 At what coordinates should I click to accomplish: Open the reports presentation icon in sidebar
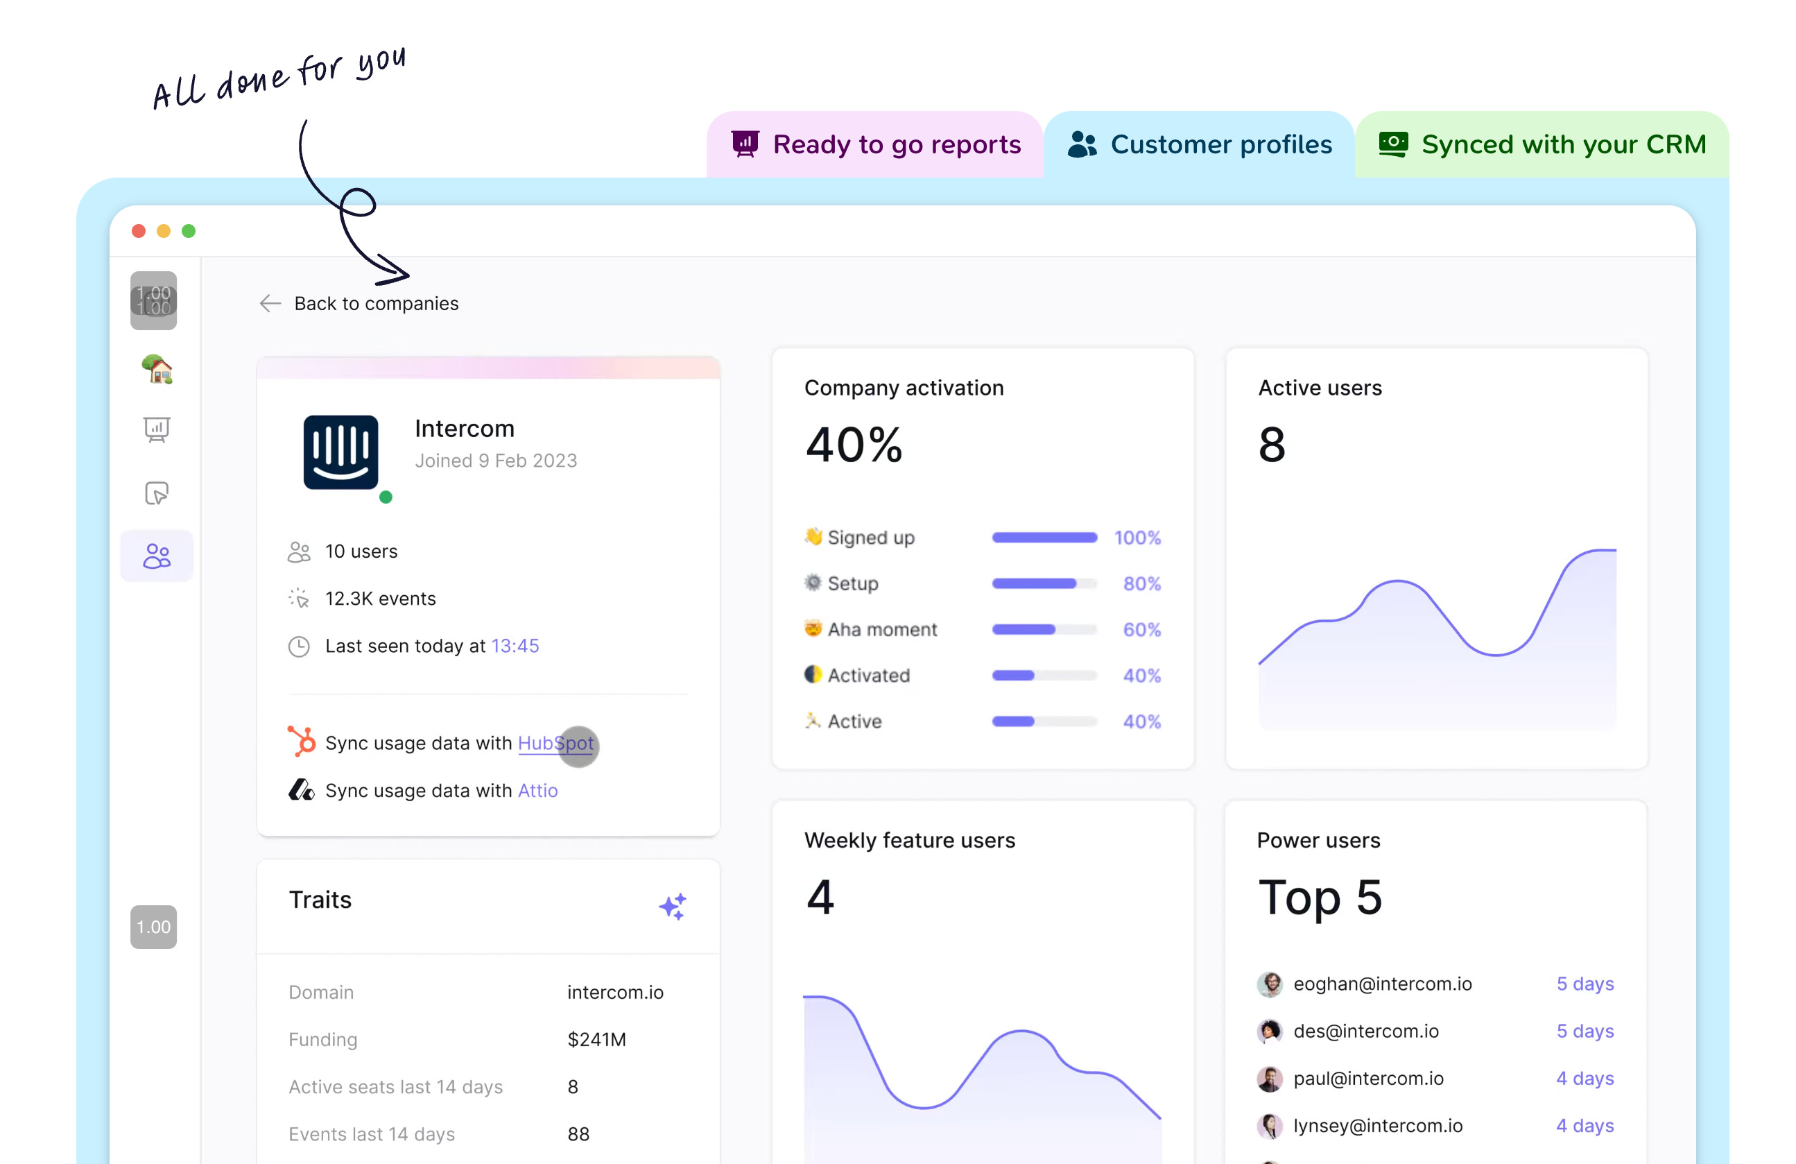[157, 429]
